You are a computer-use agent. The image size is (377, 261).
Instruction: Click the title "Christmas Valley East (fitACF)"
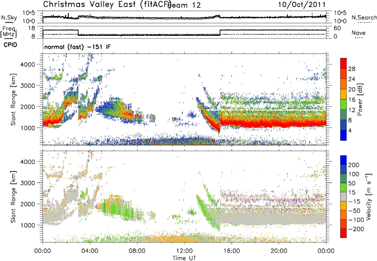[107, 4]
